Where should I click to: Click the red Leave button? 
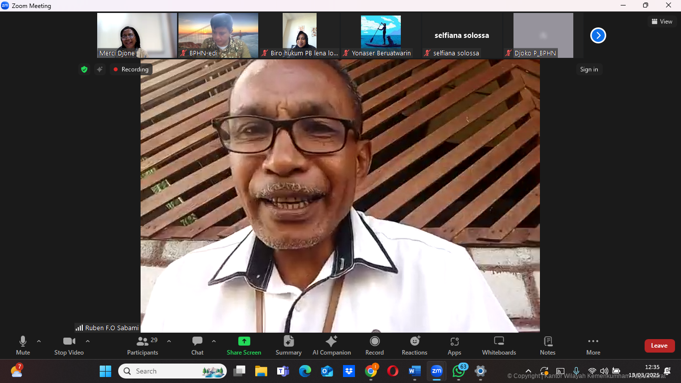pyautogui.click(x=659, y=346)
